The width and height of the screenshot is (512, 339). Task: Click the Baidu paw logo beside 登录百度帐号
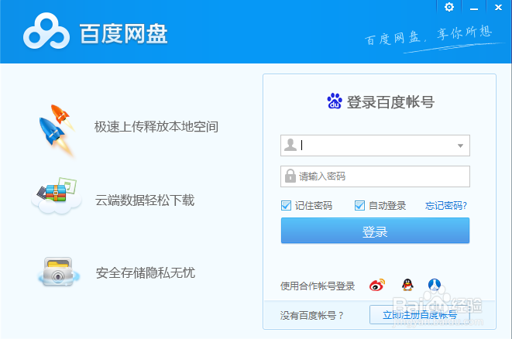[335, 101]
